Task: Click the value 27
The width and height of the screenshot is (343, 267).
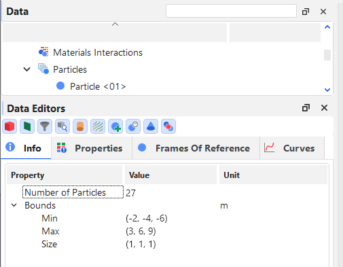Action: (x=130, y=193)
